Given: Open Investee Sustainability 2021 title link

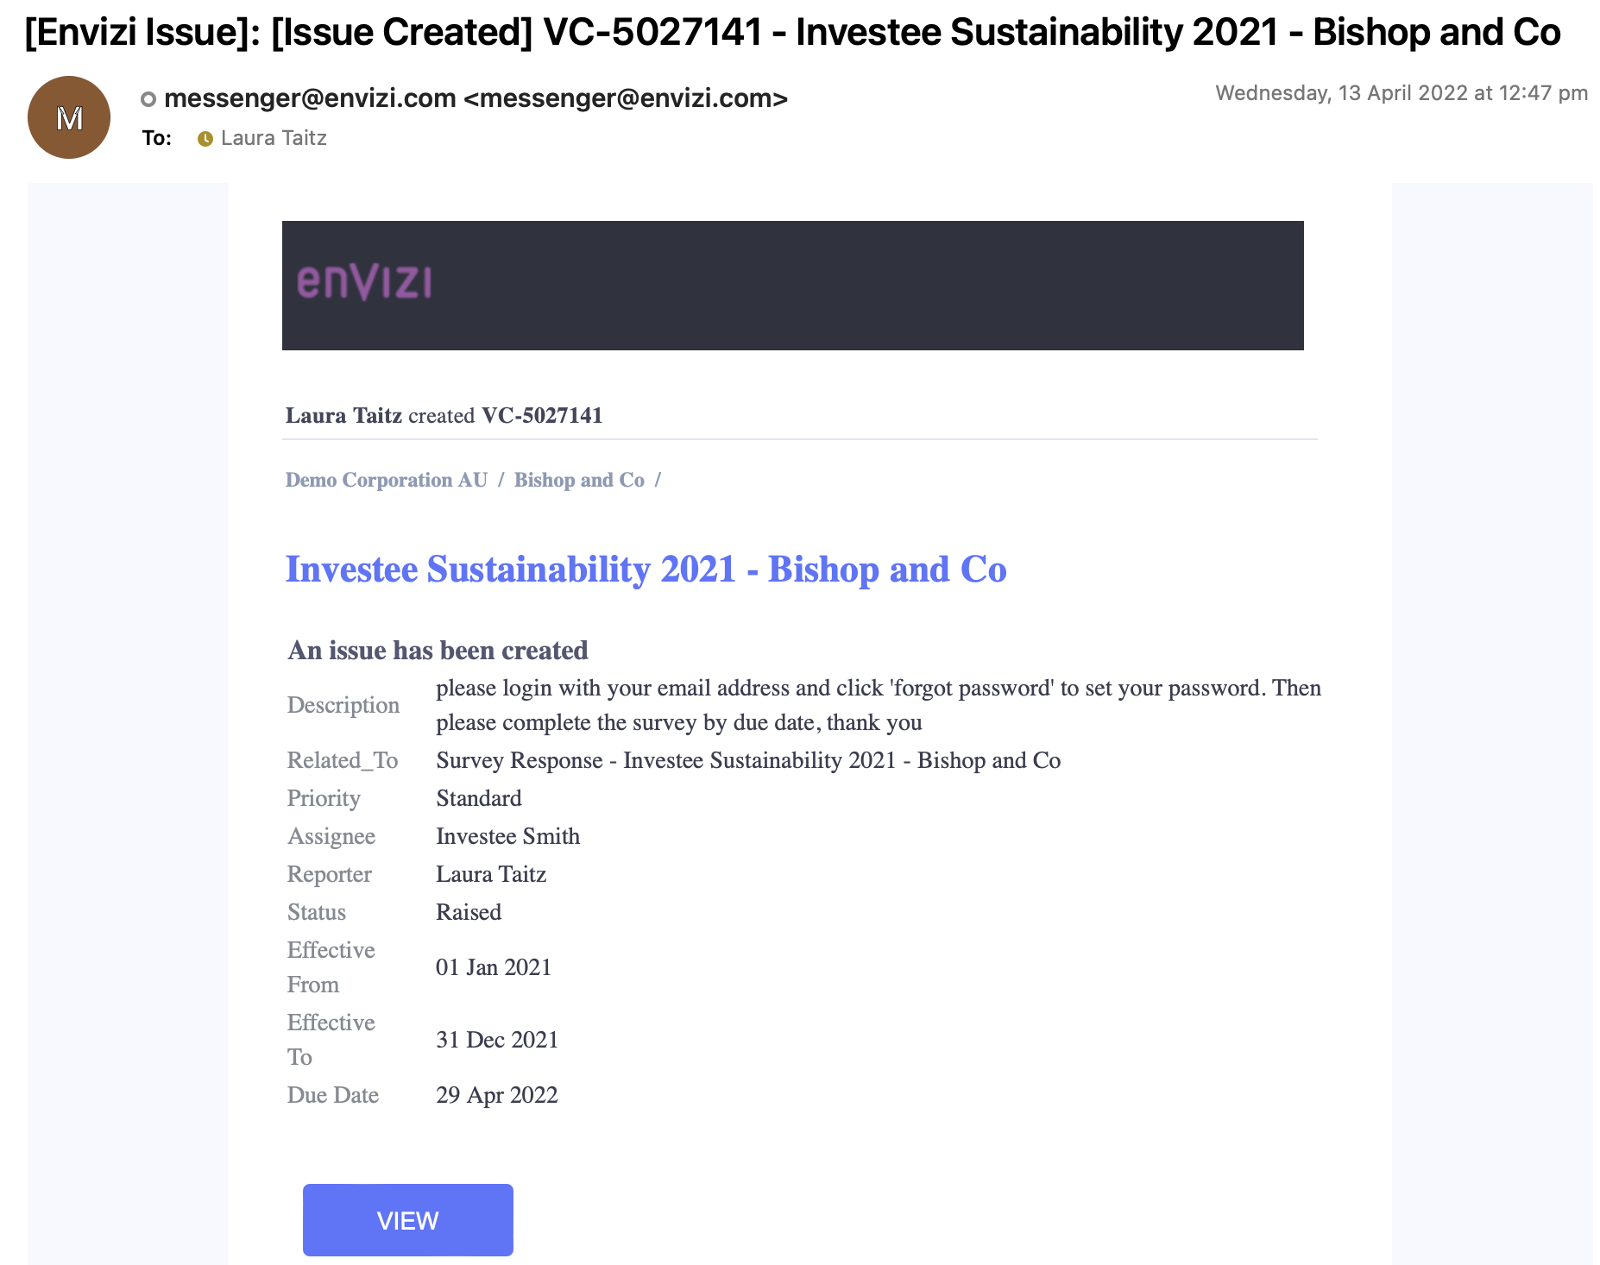Looking at the screenshot, I should click(646, 570).
